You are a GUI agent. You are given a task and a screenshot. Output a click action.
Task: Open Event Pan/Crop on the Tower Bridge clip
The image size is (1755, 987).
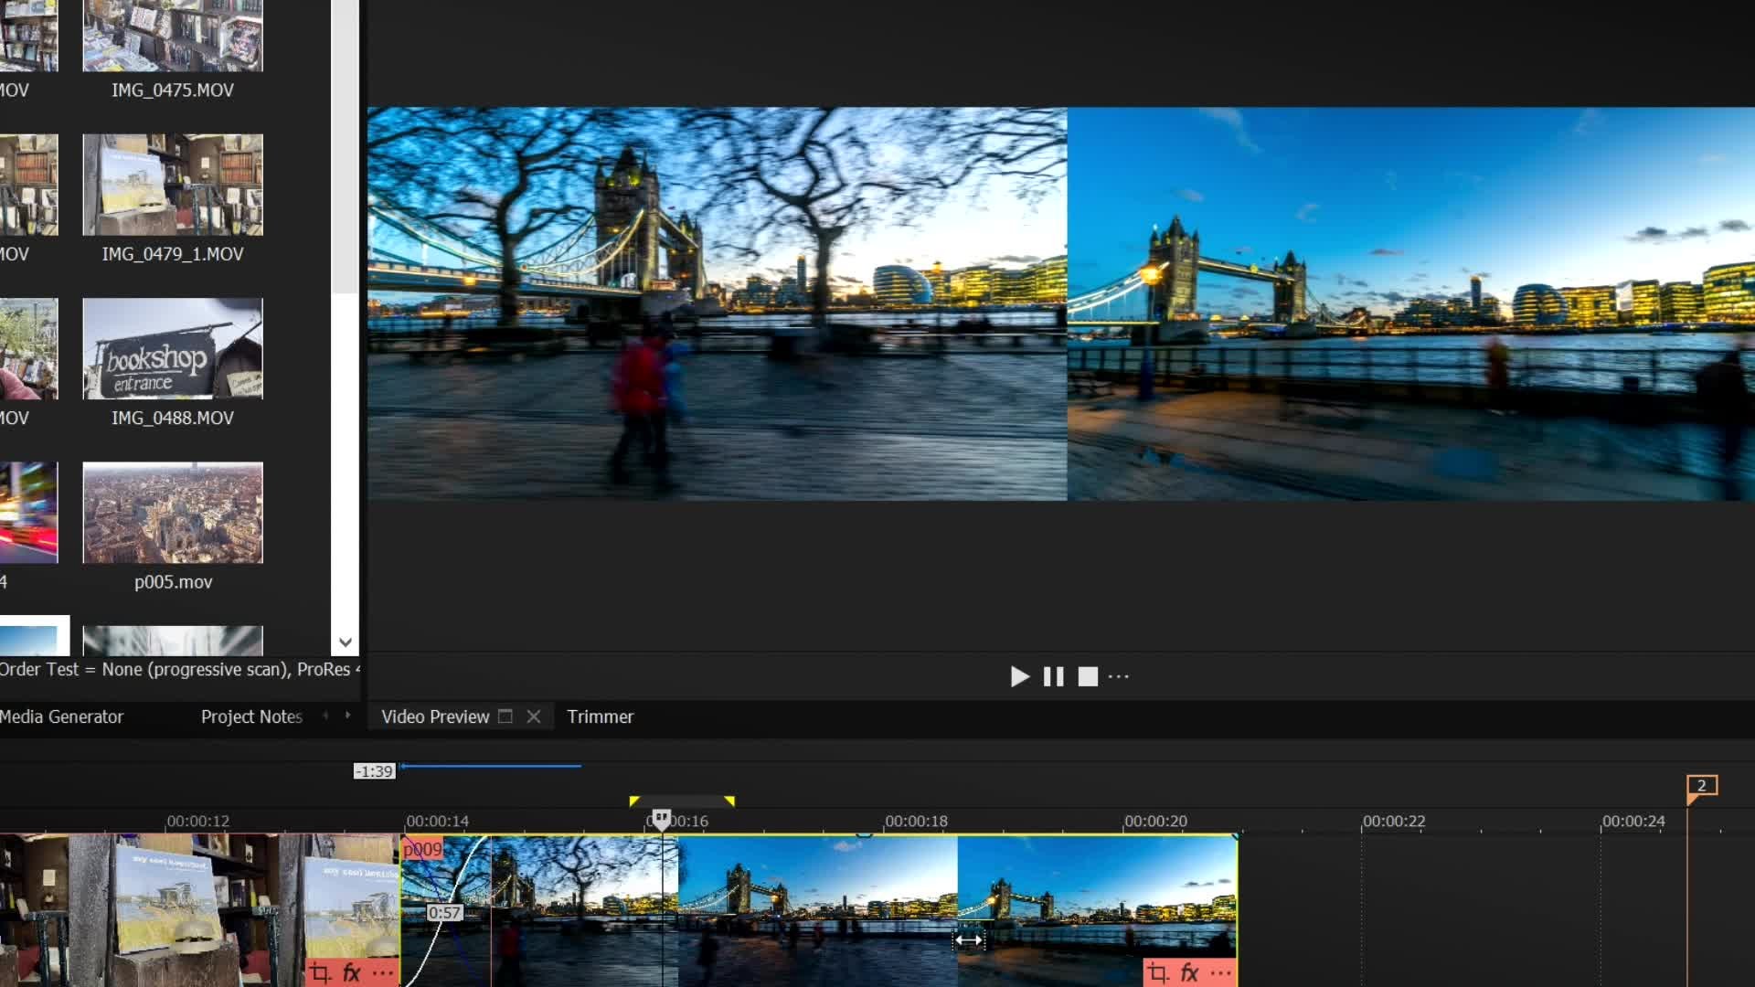pos(1158,972)
